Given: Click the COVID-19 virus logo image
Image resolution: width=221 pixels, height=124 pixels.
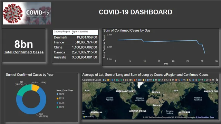Looking at the screenshot, I should tap(27, 13).
